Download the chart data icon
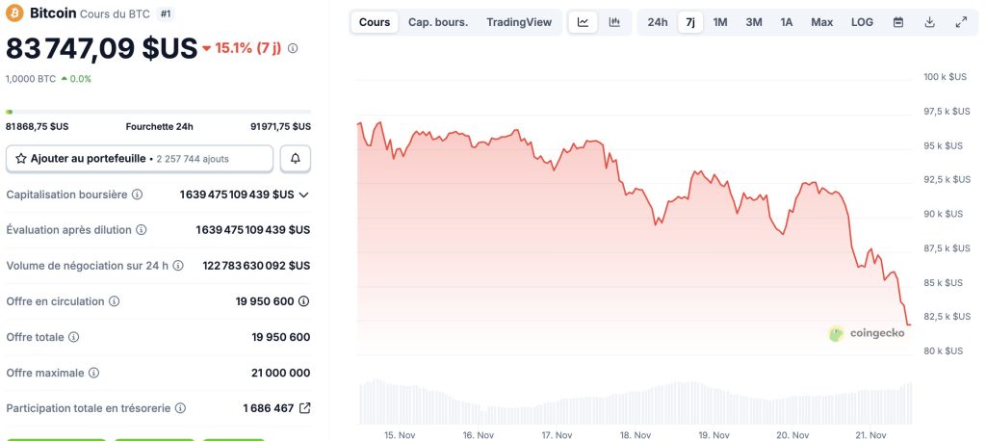This screenshot has height=441, width=986. [x=929, y=22]
